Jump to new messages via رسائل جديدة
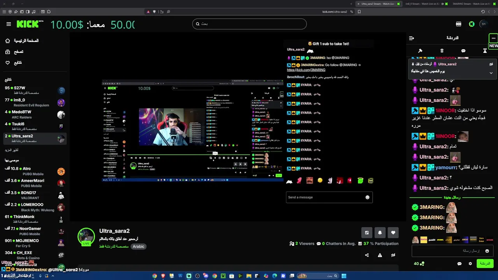Screen dimensions: 498x280 point(452,198)
